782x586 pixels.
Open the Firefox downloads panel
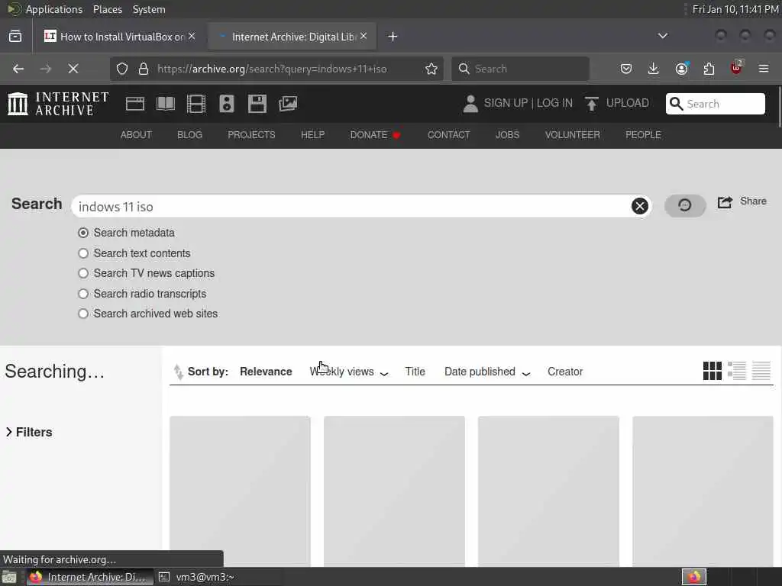coord(654,69)
